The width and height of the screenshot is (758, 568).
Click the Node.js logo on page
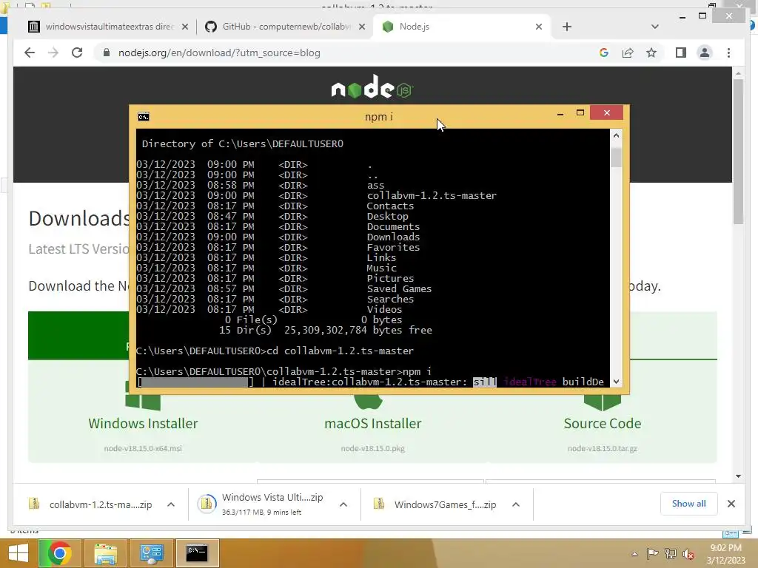pyautogui.click(x=372, y=87)
